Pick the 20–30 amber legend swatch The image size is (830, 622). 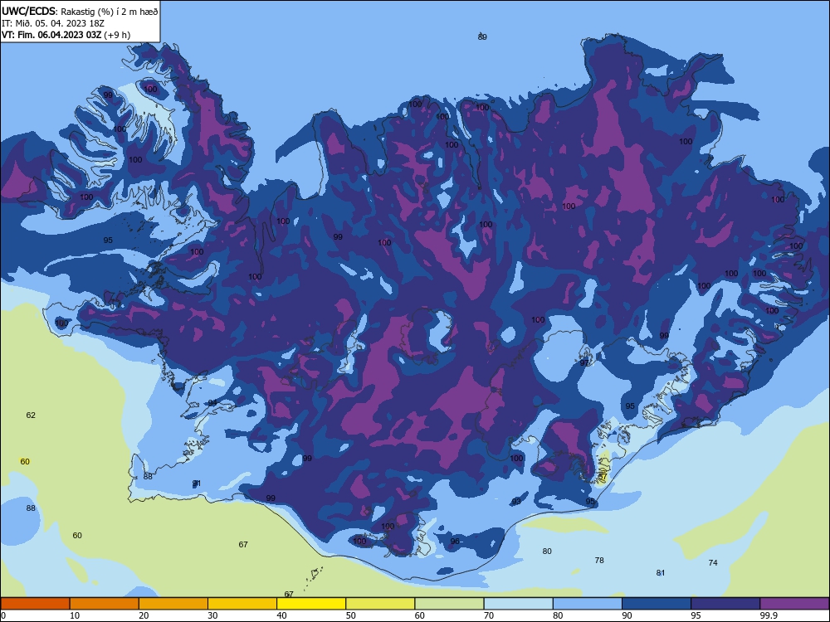click(173, 604)
